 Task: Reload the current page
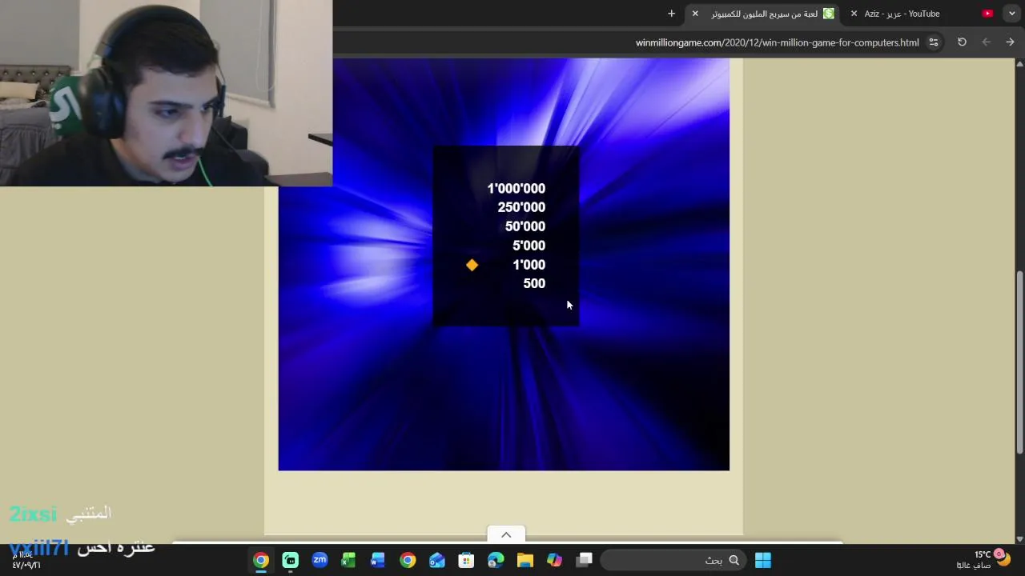962,42
